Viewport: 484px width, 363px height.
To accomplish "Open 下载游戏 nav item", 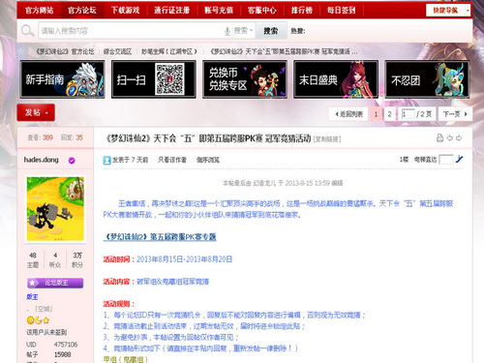I will 125,11.
